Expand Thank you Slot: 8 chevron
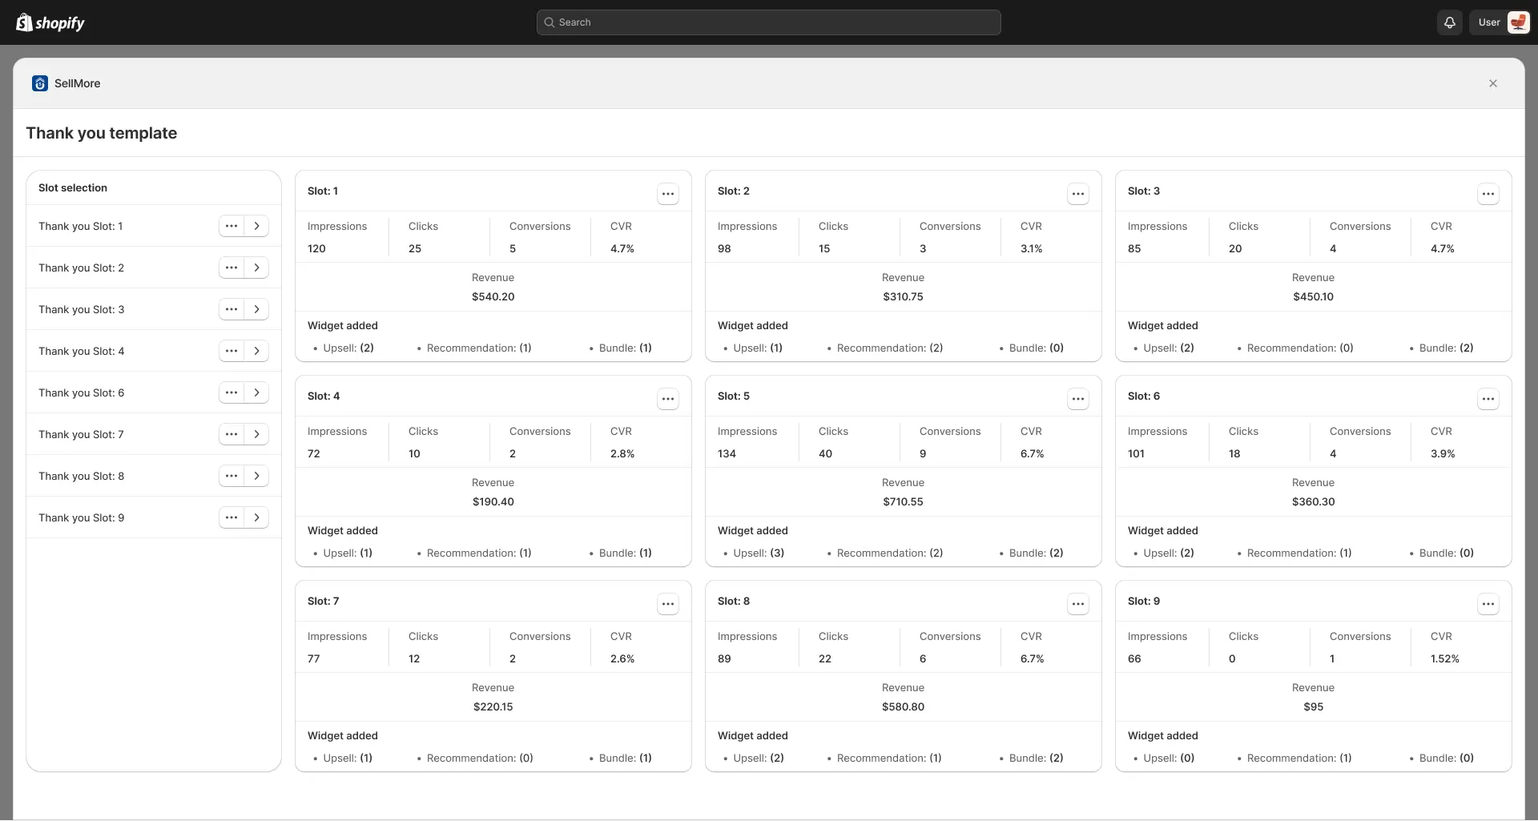Image resolution: width=1538 pixels, height=821 pixels. point(256,476)
